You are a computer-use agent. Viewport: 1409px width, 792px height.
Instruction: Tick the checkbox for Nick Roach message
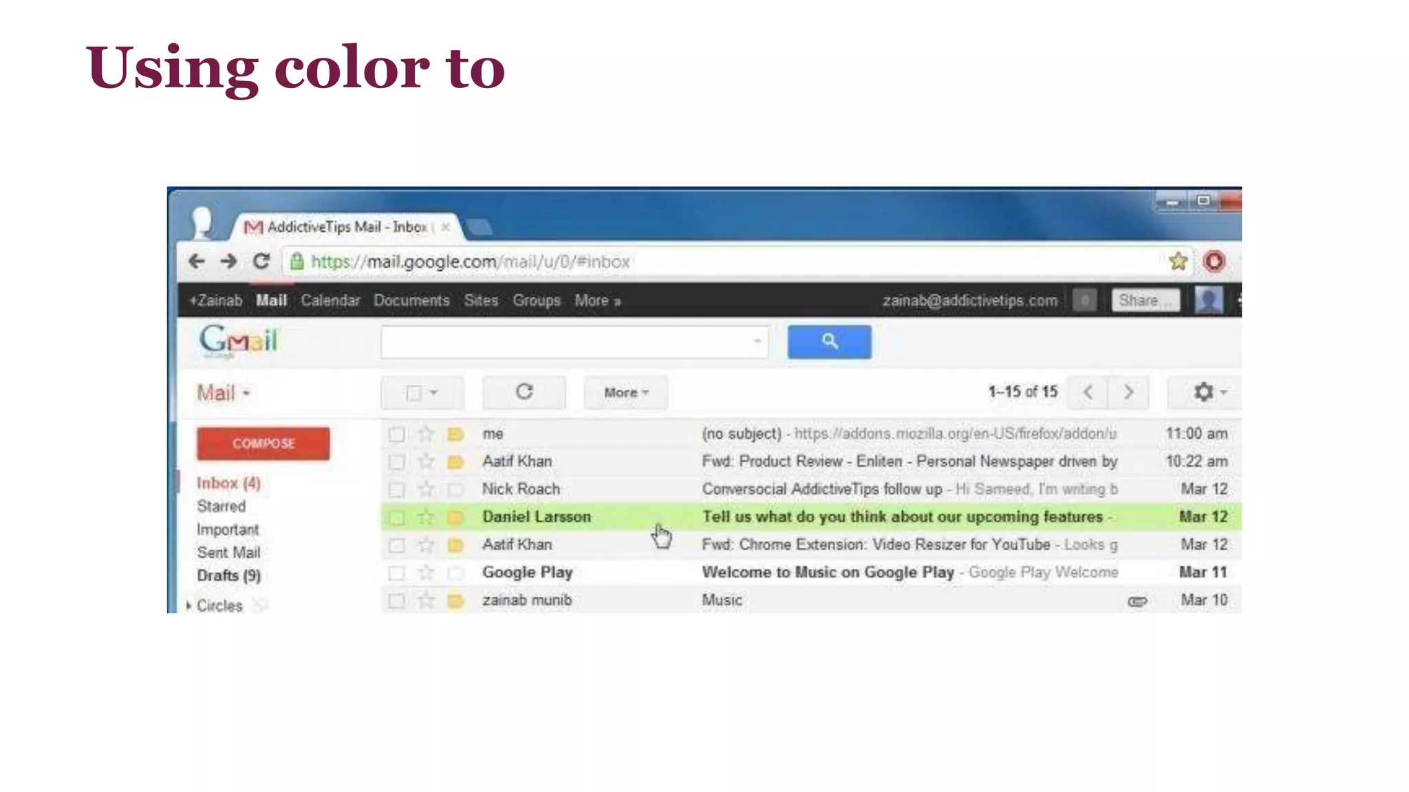(396, 489)
